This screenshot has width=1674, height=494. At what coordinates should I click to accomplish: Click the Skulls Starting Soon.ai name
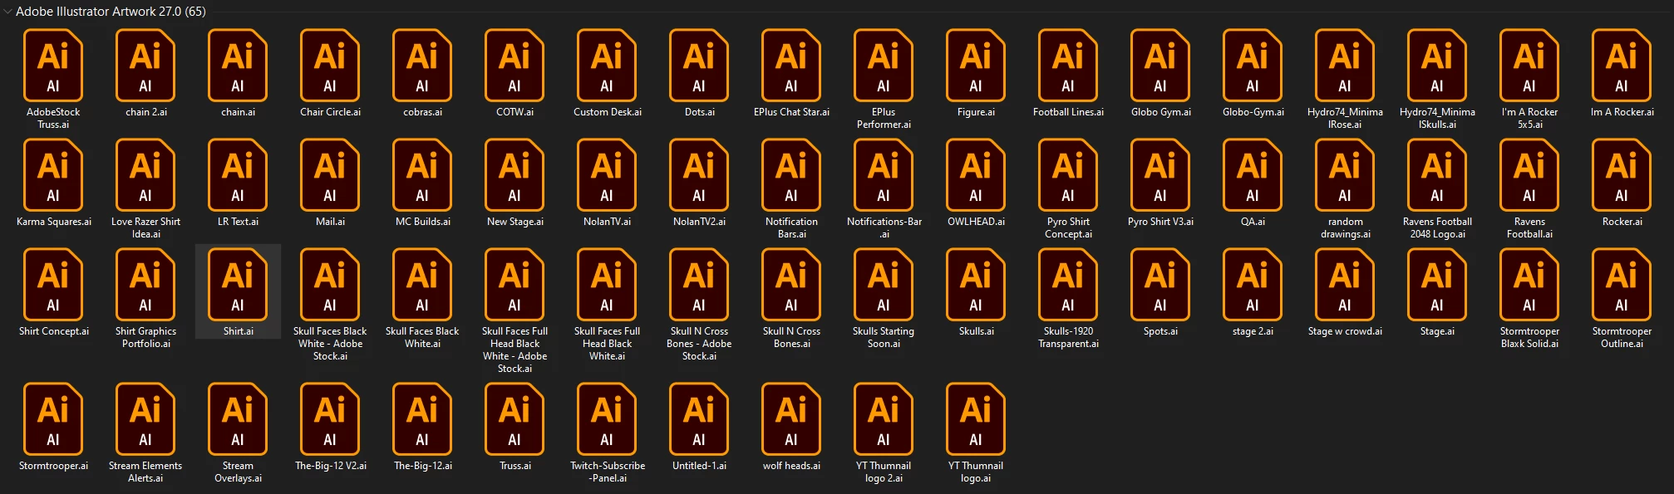(x=884, y=337)
